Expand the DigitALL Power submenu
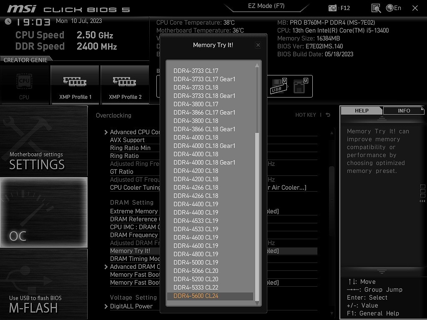 click(131, 306)
